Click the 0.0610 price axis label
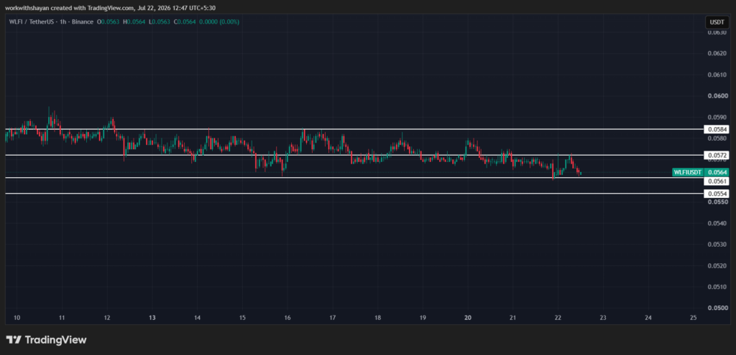Viewport: 736px width, 355px height. coord(717,75)
